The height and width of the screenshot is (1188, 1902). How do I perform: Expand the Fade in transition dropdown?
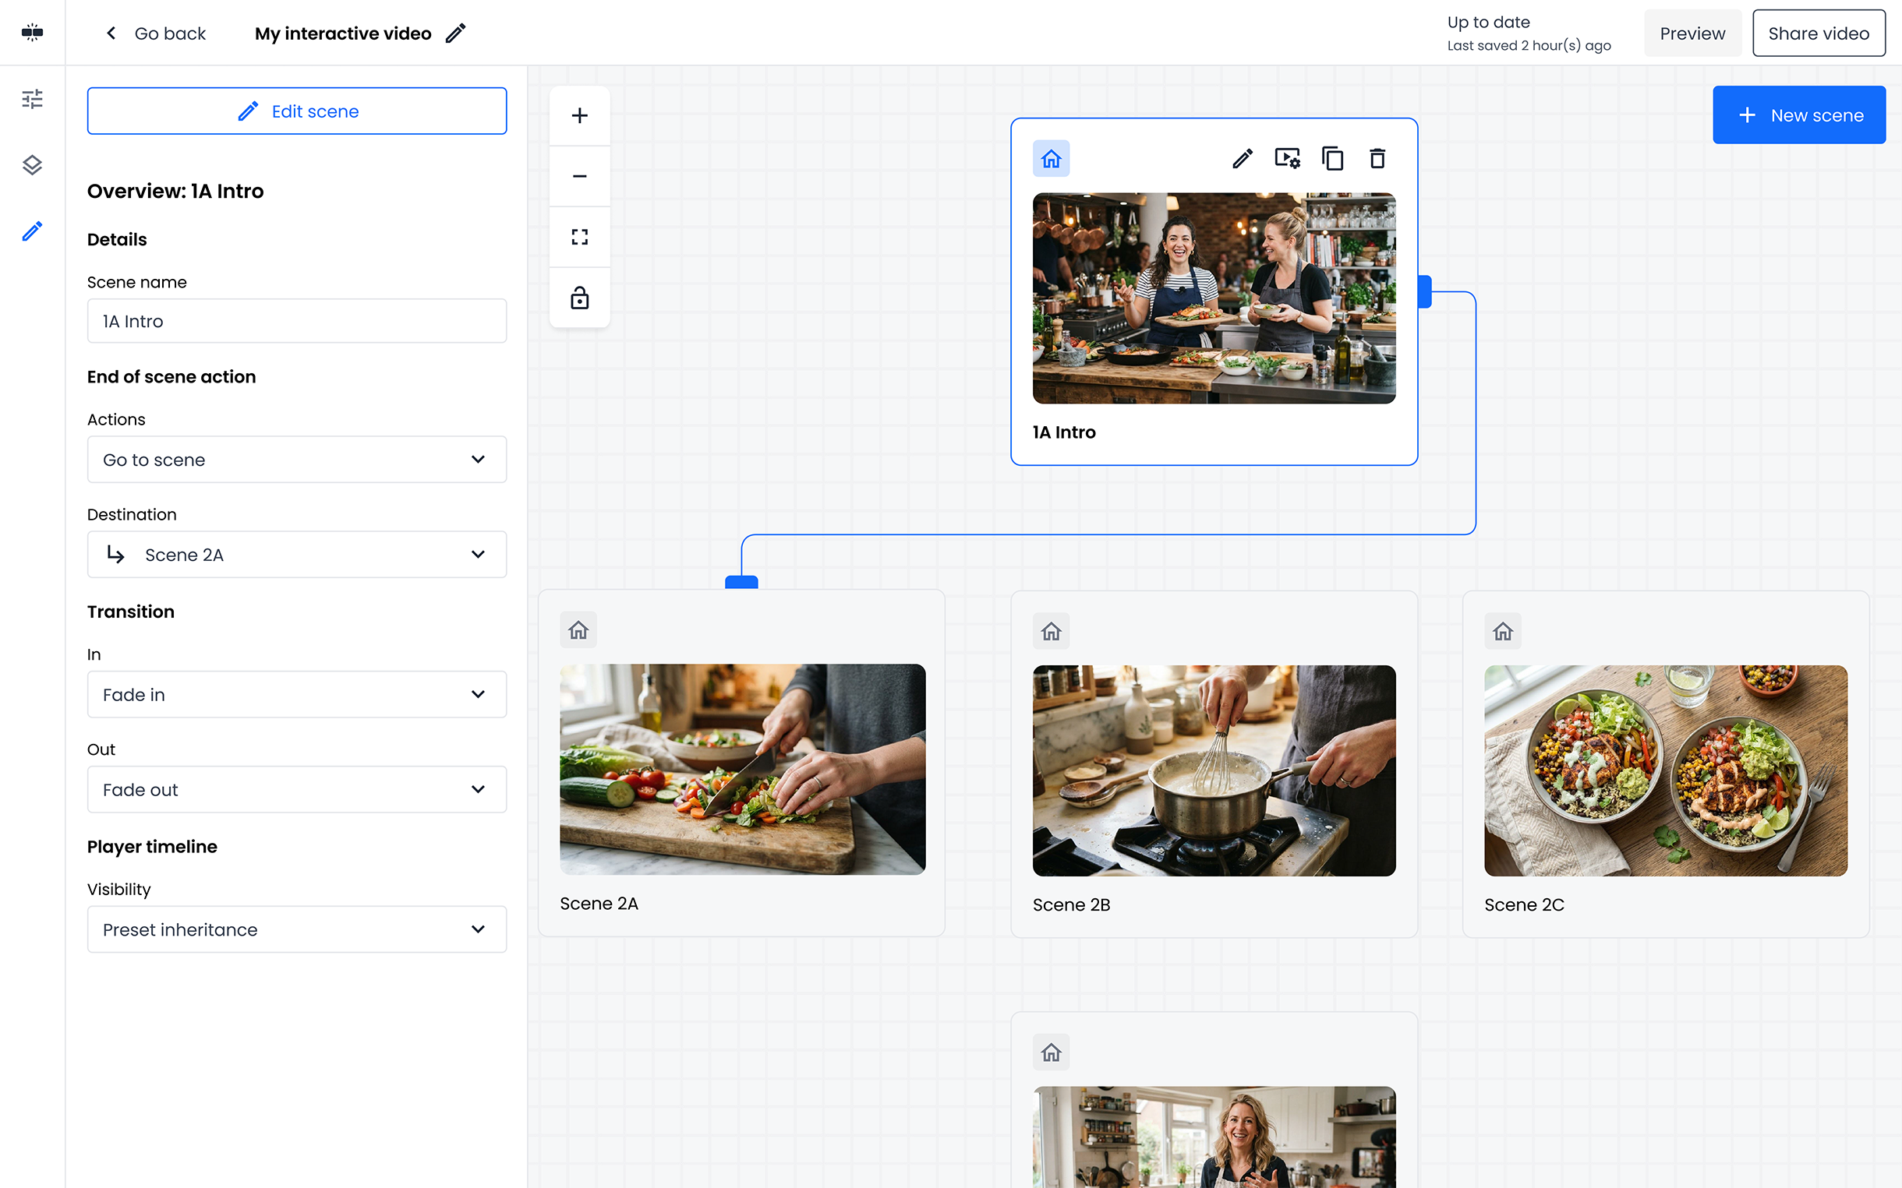297,695
